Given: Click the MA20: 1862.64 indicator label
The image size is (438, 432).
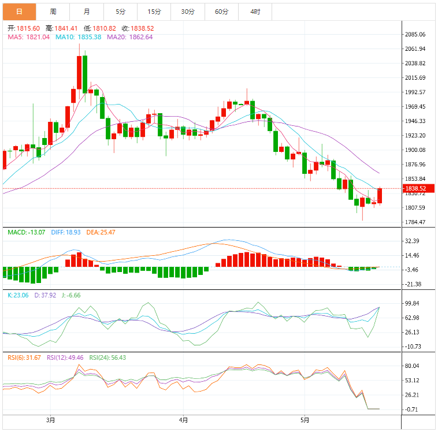Looking at the screenshot, I should pyautogui.click(x=130, y=37).
